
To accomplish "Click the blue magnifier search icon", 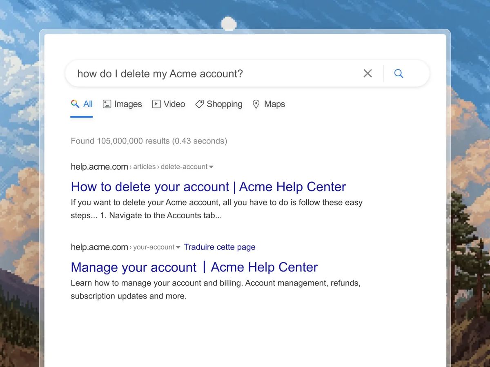I will (x=399, y=73).
